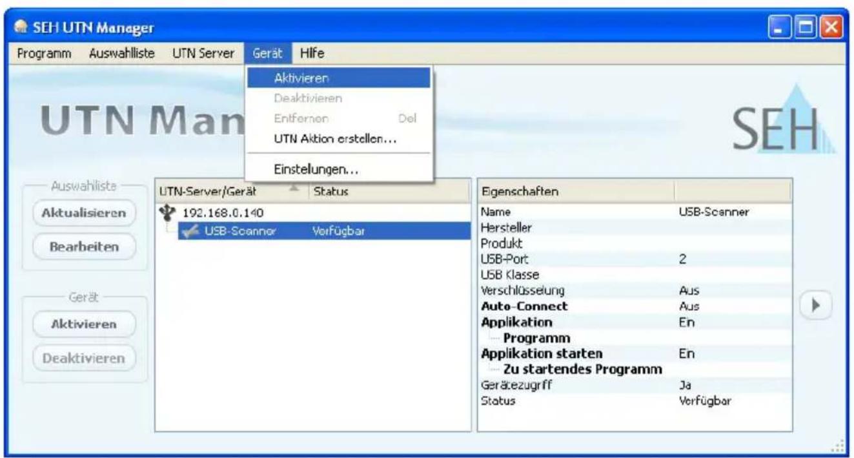Click the Eigenschaften column header
This screenshot has height=458, width=854.
click(x=576, y=192)
